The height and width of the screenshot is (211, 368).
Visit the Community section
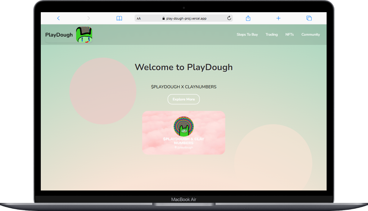[x=311, y=34]
